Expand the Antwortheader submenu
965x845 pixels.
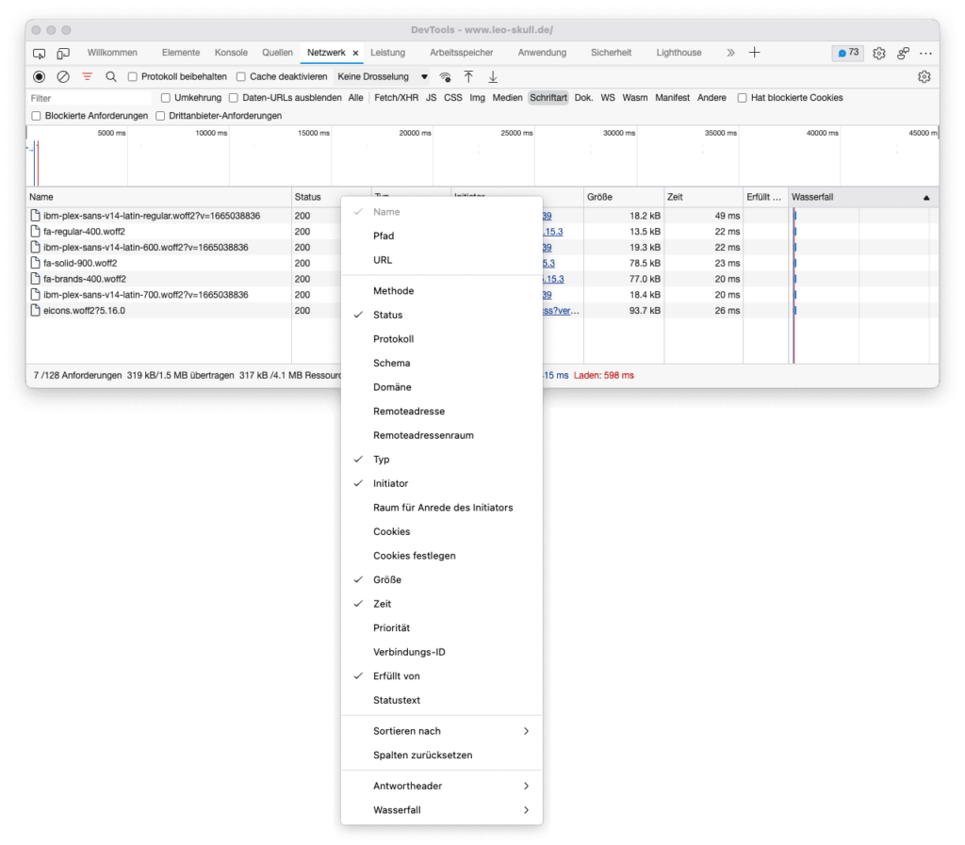click(x=407, y=786)
